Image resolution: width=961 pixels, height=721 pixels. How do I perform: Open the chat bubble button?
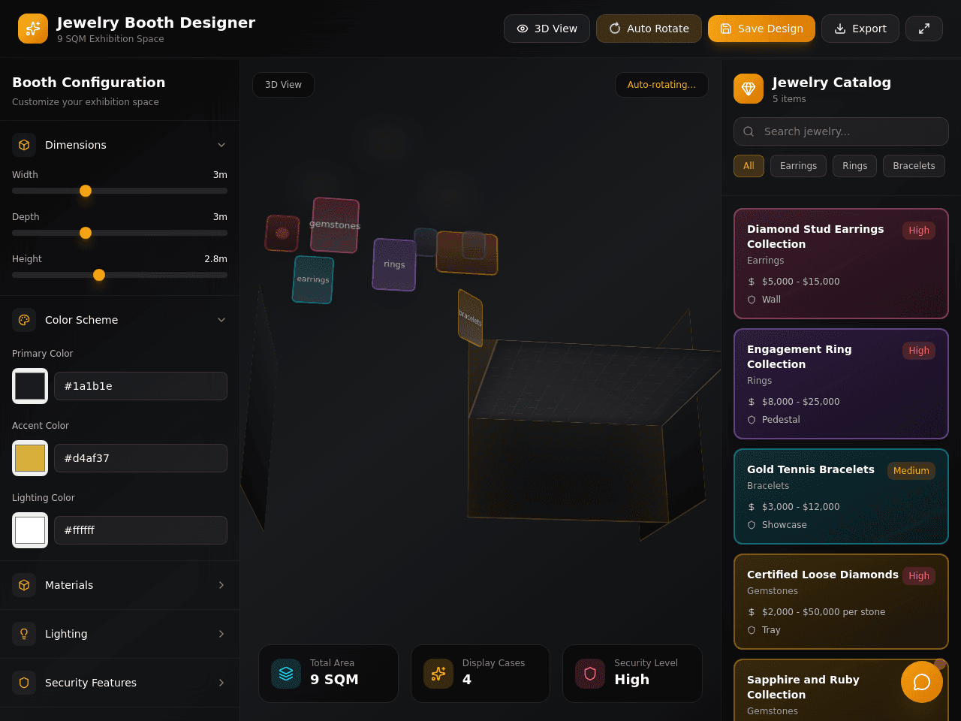point(922,682)
